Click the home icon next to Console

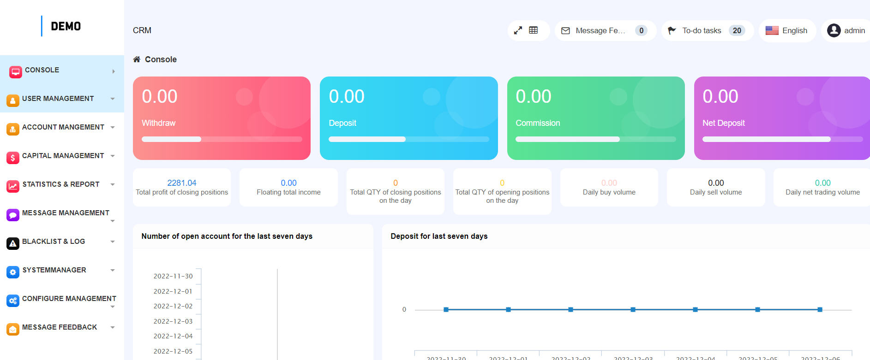[x=137, y=59]
